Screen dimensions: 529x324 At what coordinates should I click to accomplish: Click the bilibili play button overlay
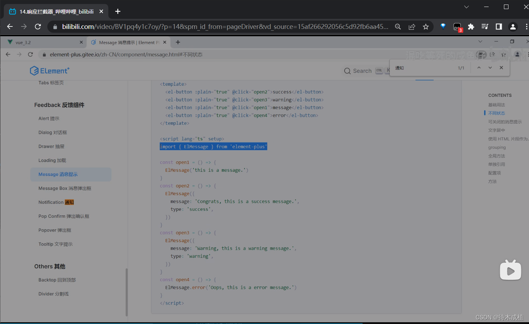point(510,270)
